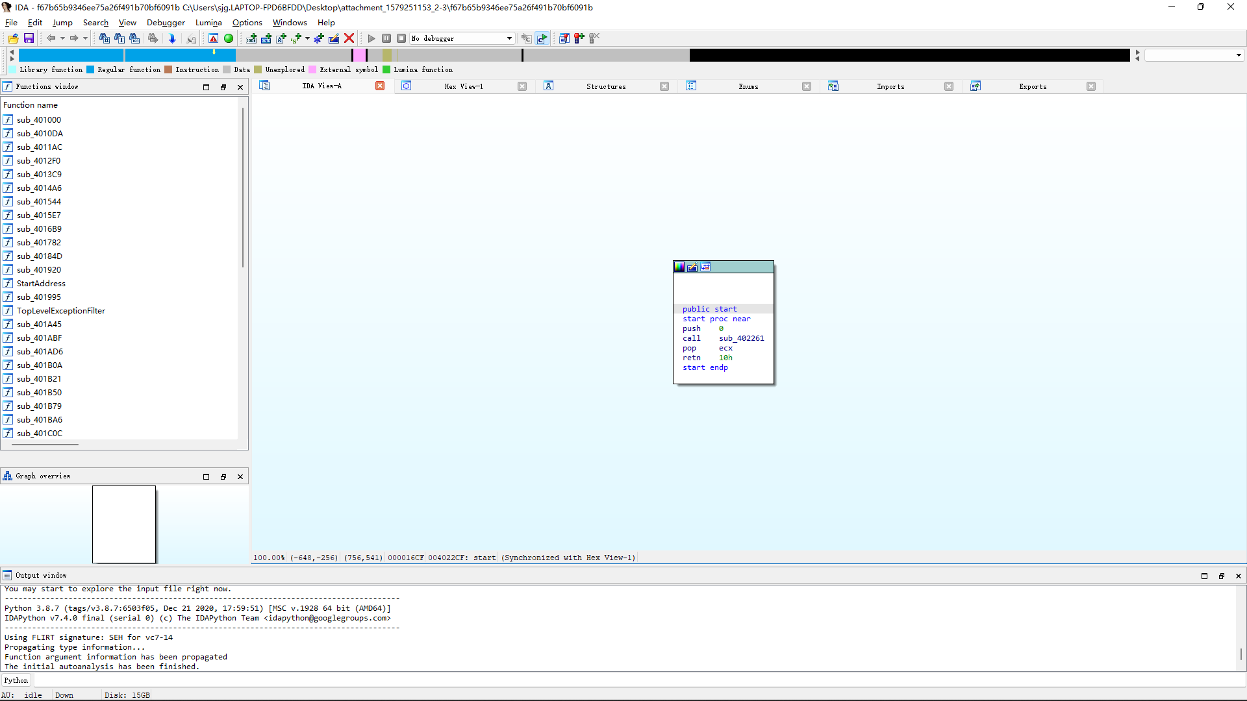
Task: Click the save database icon
Action: (x=29, y=38)
